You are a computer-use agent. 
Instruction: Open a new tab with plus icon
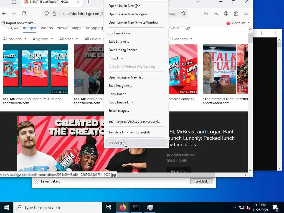click(x=88, y=2)
